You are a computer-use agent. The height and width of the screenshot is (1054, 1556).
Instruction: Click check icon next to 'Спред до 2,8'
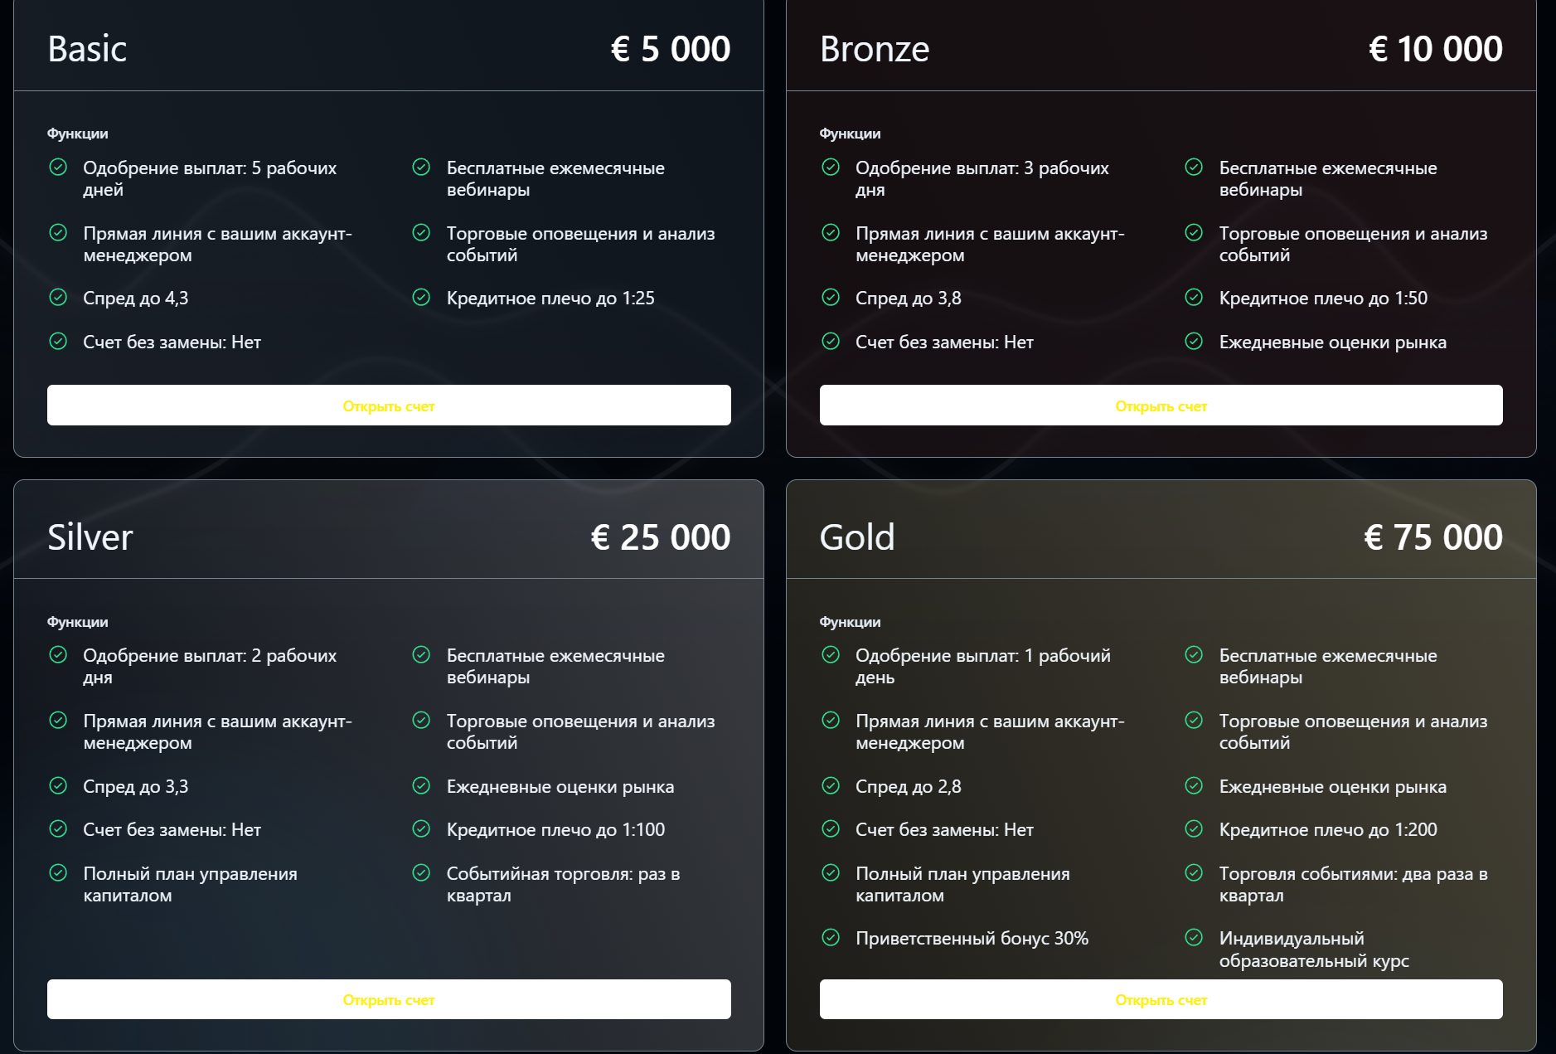point(831,785)
